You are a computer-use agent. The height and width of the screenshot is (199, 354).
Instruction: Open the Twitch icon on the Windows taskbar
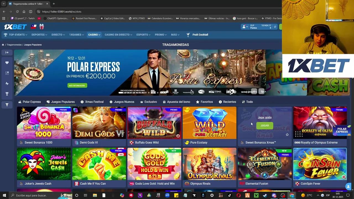pos(140,195)
